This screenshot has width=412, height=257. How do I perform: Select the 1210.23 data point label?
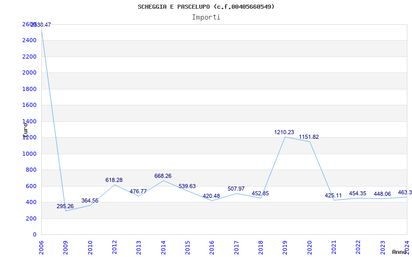coord(284,133)
